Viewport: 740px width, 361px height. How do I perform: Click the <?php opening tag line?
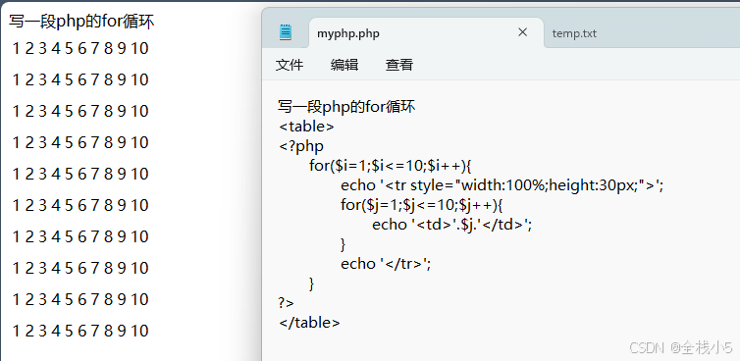[x=301, y=146]
